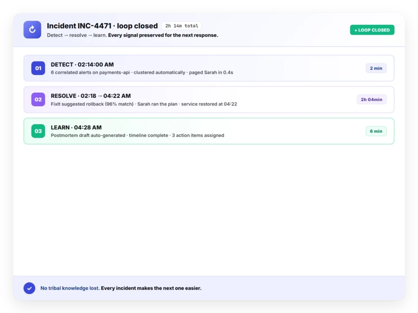This screenshot has height=313, width=418.
Task: Open the DETECT 02:14:00 AM step
Action: pyautogui.click(x=209, y=68)
